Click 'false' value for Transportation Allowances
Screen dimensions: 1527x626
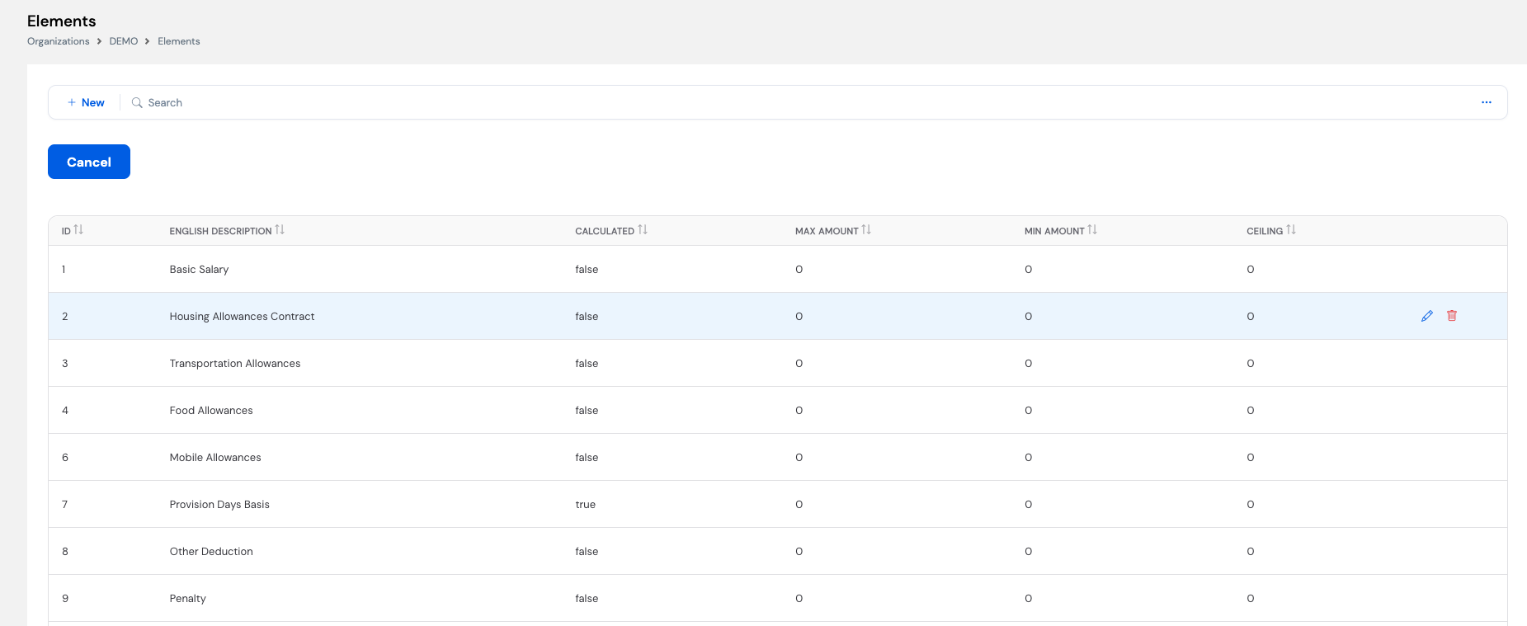[x=587, y=364]
